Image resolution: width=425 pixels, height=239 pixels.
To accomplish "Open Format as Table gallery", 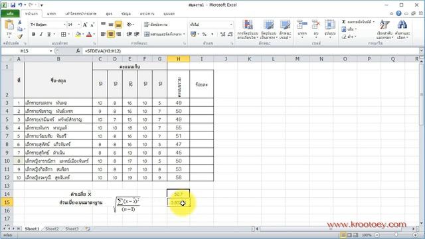I will pos(268,29).
